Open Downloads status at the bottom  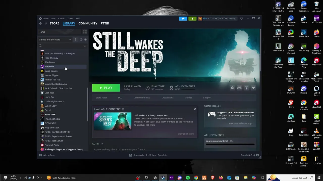click(148, 155)
